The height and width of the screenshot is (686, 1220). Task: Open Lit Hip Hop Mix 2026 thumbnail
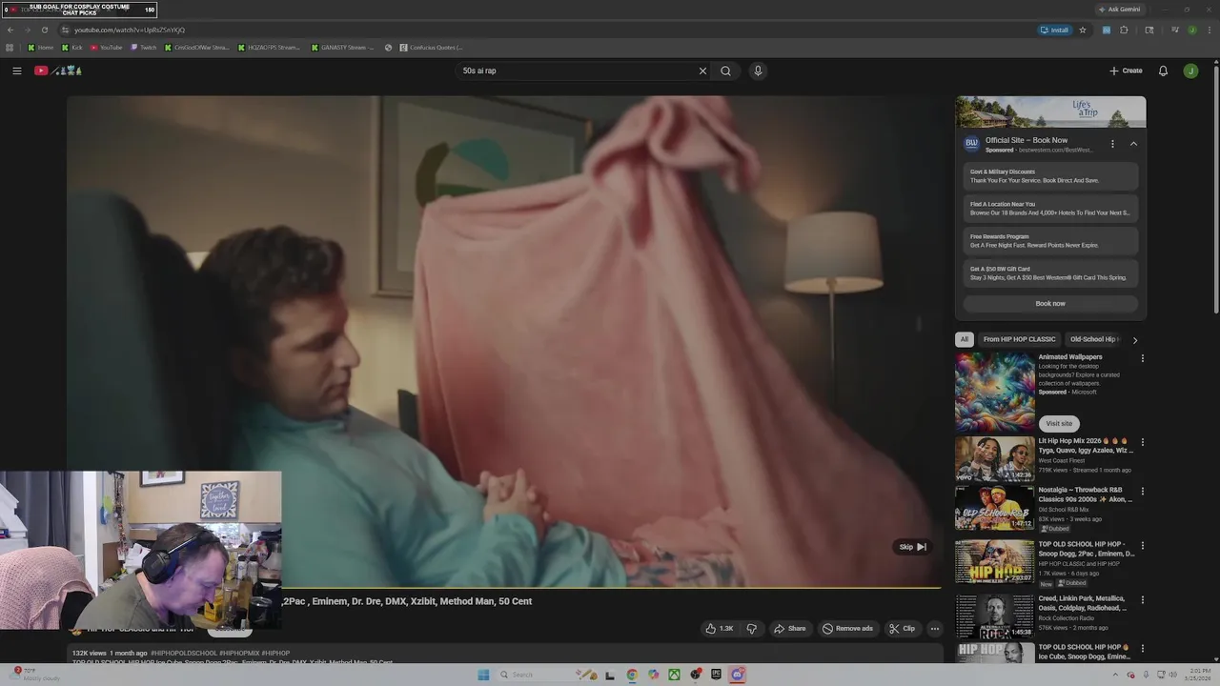pos(994,458)
